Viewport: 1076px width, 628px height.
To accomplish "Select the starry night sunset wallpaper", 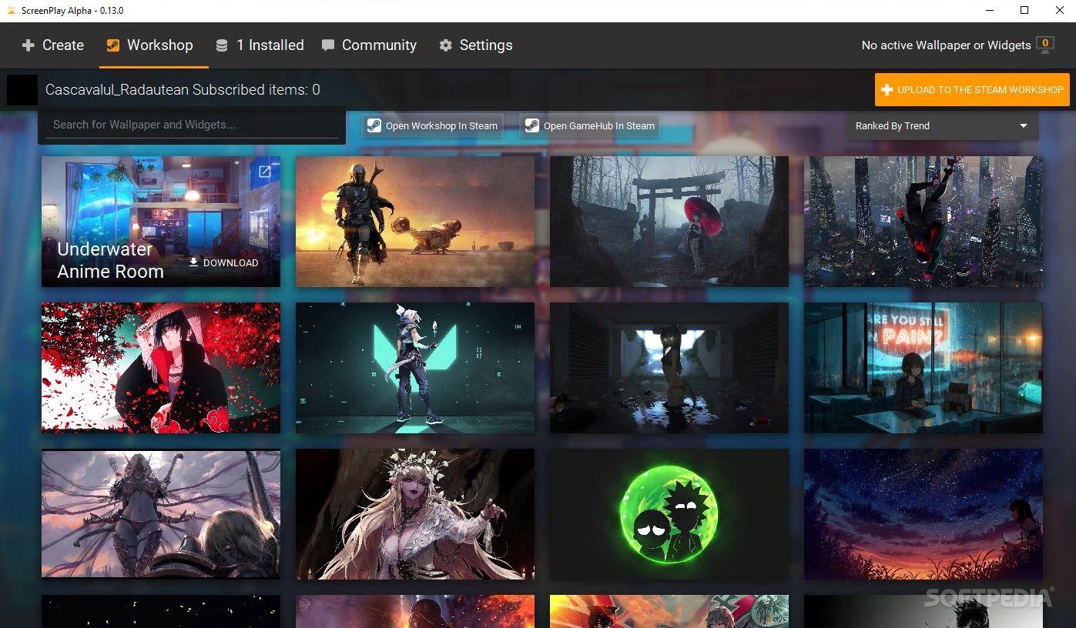I will (x=923, y=514).
